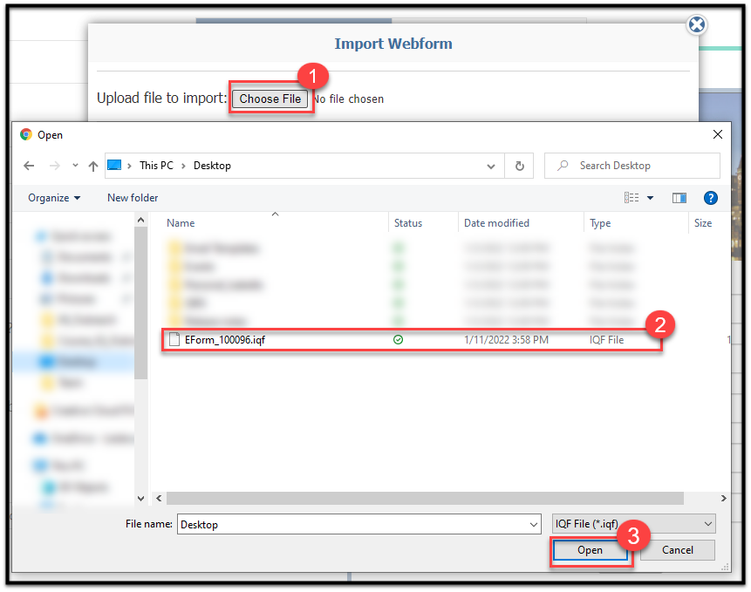Image resolution: width=751 pixels, height=592 pixels.
Task: Click the green sync status checkmark
Action: (398, 340)
